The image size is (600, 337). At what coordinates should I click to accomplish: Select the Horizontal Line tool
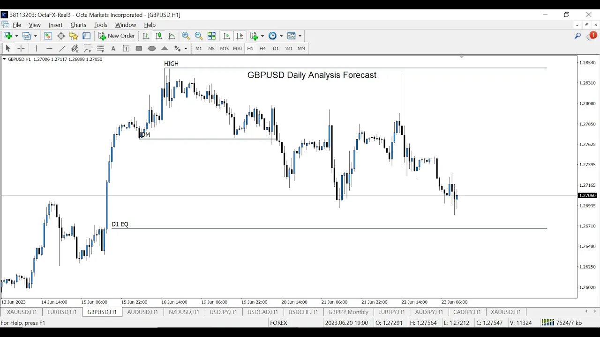[49, 48]
